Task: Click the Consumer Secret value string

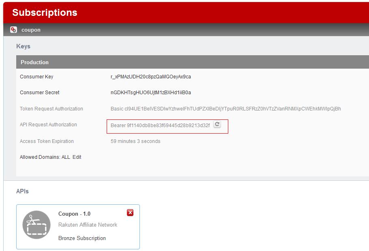Action: click(x=150, y=93)
